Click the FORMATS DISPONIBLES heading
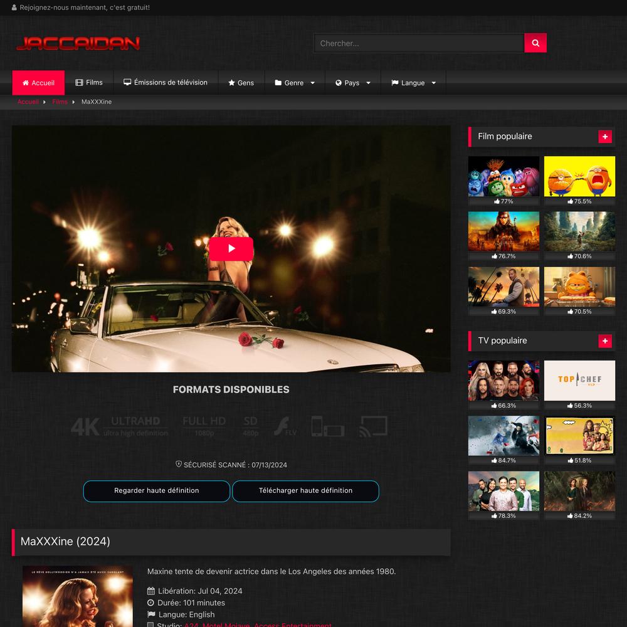627x627 pixels. pos(231,389)
